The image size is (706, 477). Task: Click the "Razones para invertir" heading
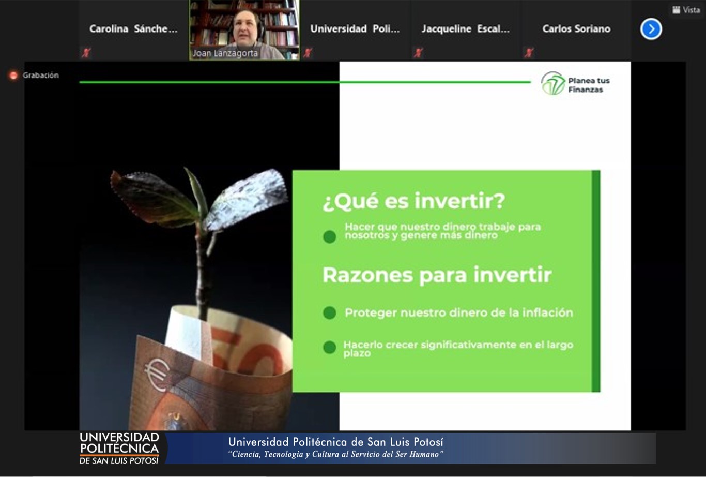(x=437, y=275)
